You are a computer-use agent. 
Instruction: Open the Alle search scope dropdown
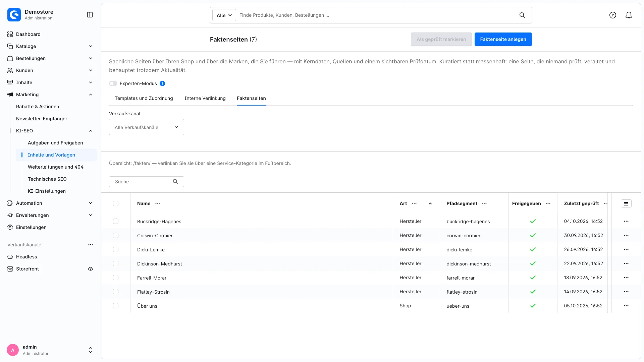pyautogui.click(x=224, y=15)
